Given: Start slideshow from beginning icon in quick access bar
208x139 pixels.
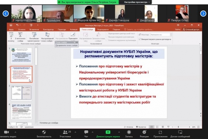Looking at the screenshot, I should (x=31, y=25).
